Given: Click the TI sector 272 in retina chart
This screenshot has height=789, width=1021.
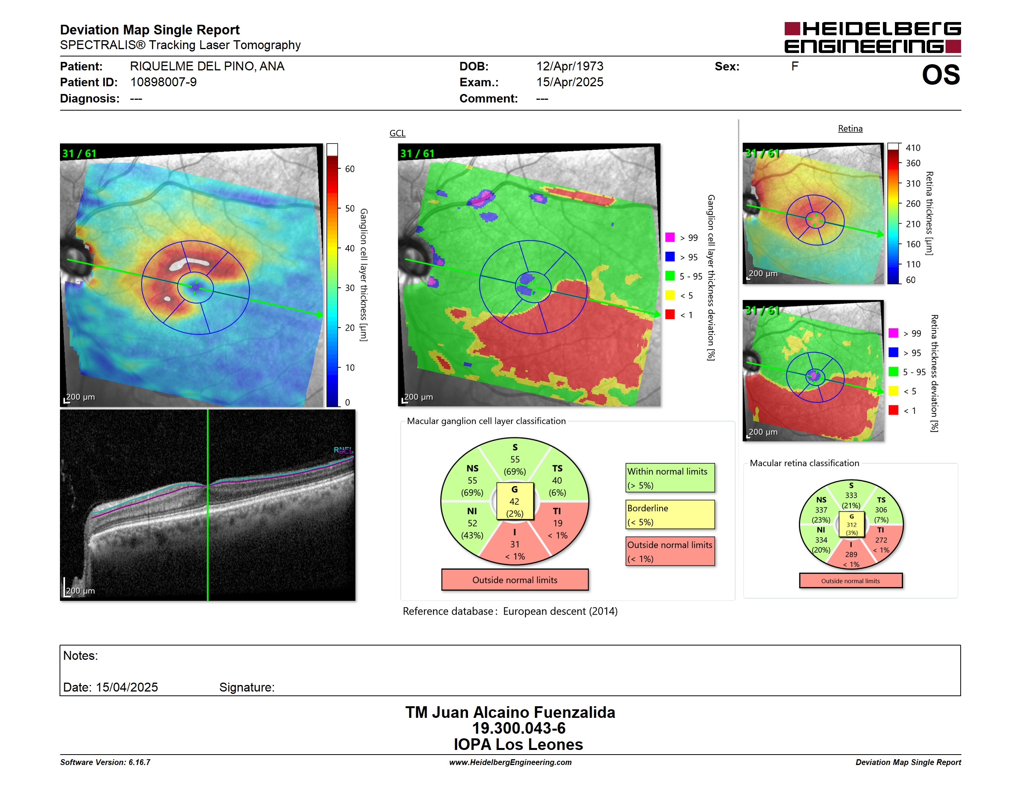Looking at the screenshot, I should (881, 540).
